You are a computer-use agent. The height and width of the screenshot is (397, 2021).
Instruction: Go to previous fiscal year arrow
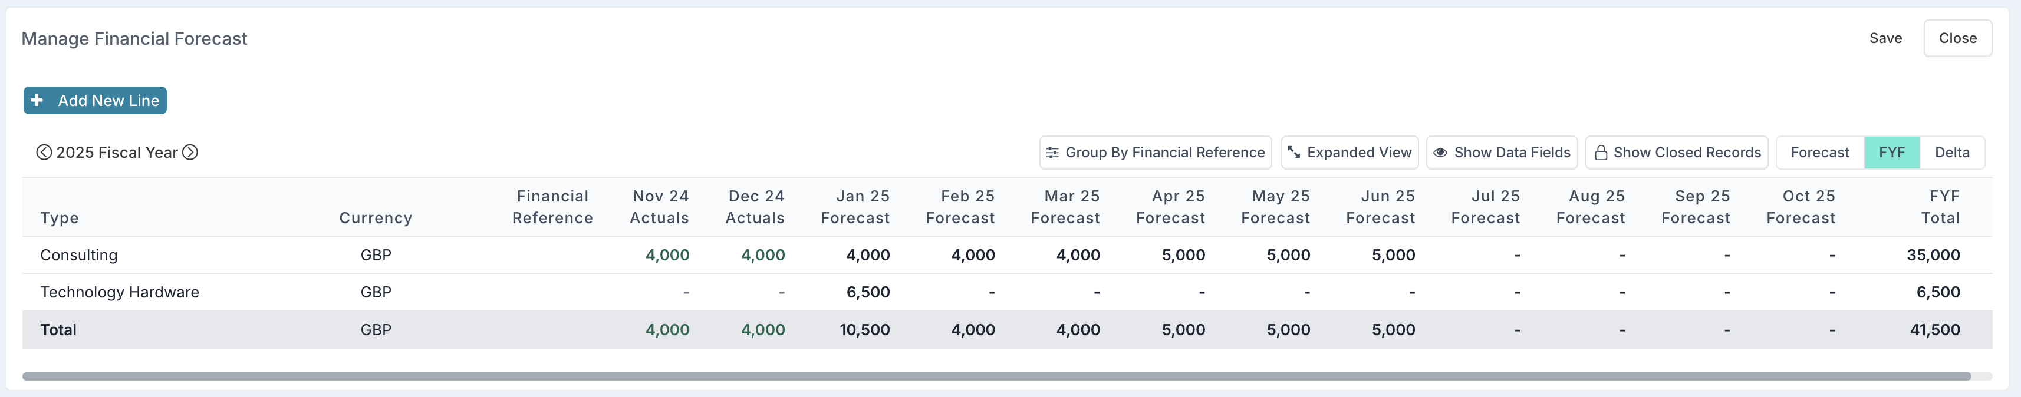pyautogui.click(x=44, y=152)
